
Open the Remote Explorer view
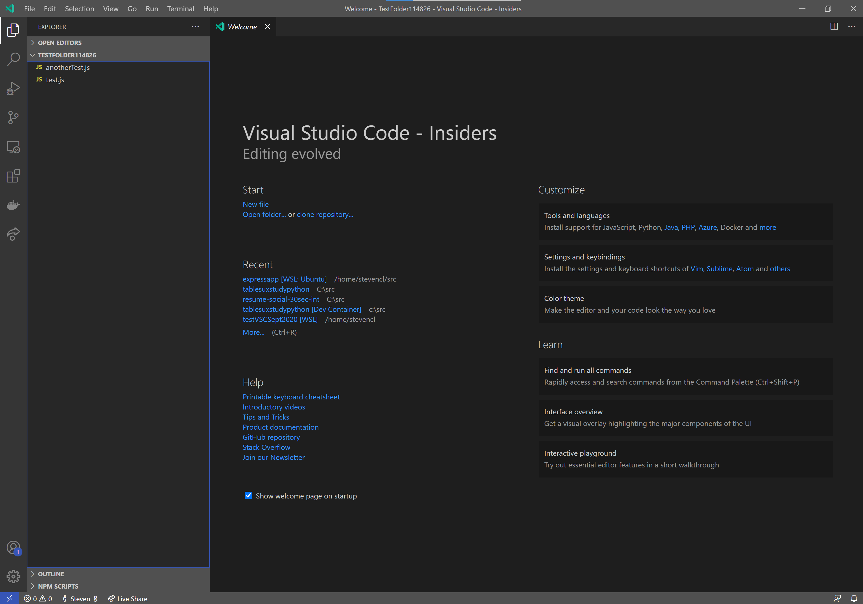(x=13, y=147)
